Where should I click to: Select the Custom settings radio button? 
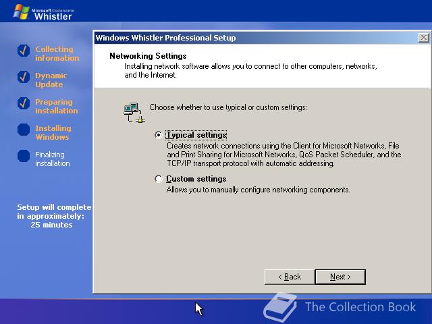point(159,179)
